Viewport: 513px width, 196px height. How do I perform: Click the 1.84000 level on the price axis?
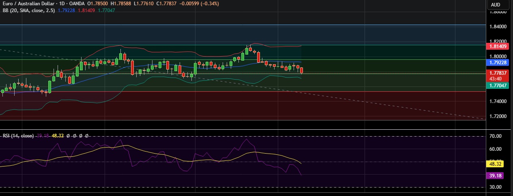click(498, 27)
